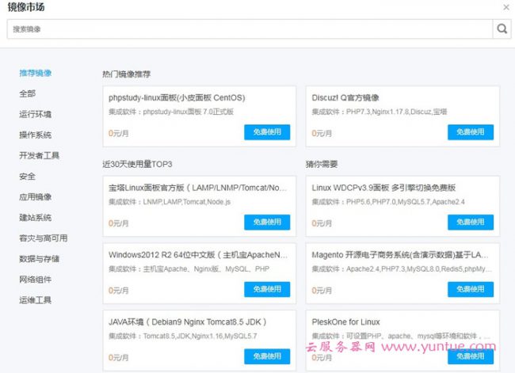
Task: Click 0元/月 price on phpstudy card
Action: 118,133
